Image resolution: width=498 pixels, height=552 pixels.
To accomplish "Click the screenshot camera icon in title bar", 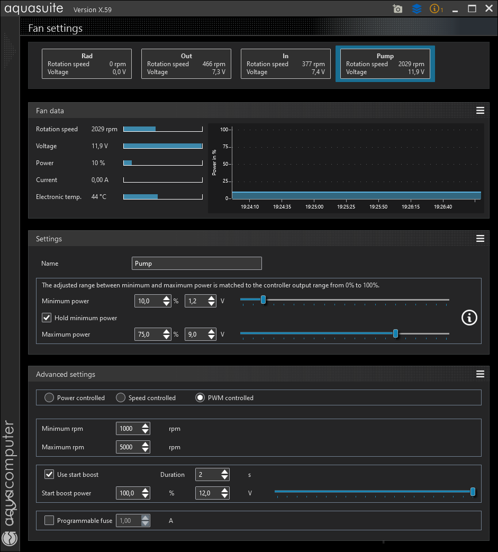I will [397, 9].
